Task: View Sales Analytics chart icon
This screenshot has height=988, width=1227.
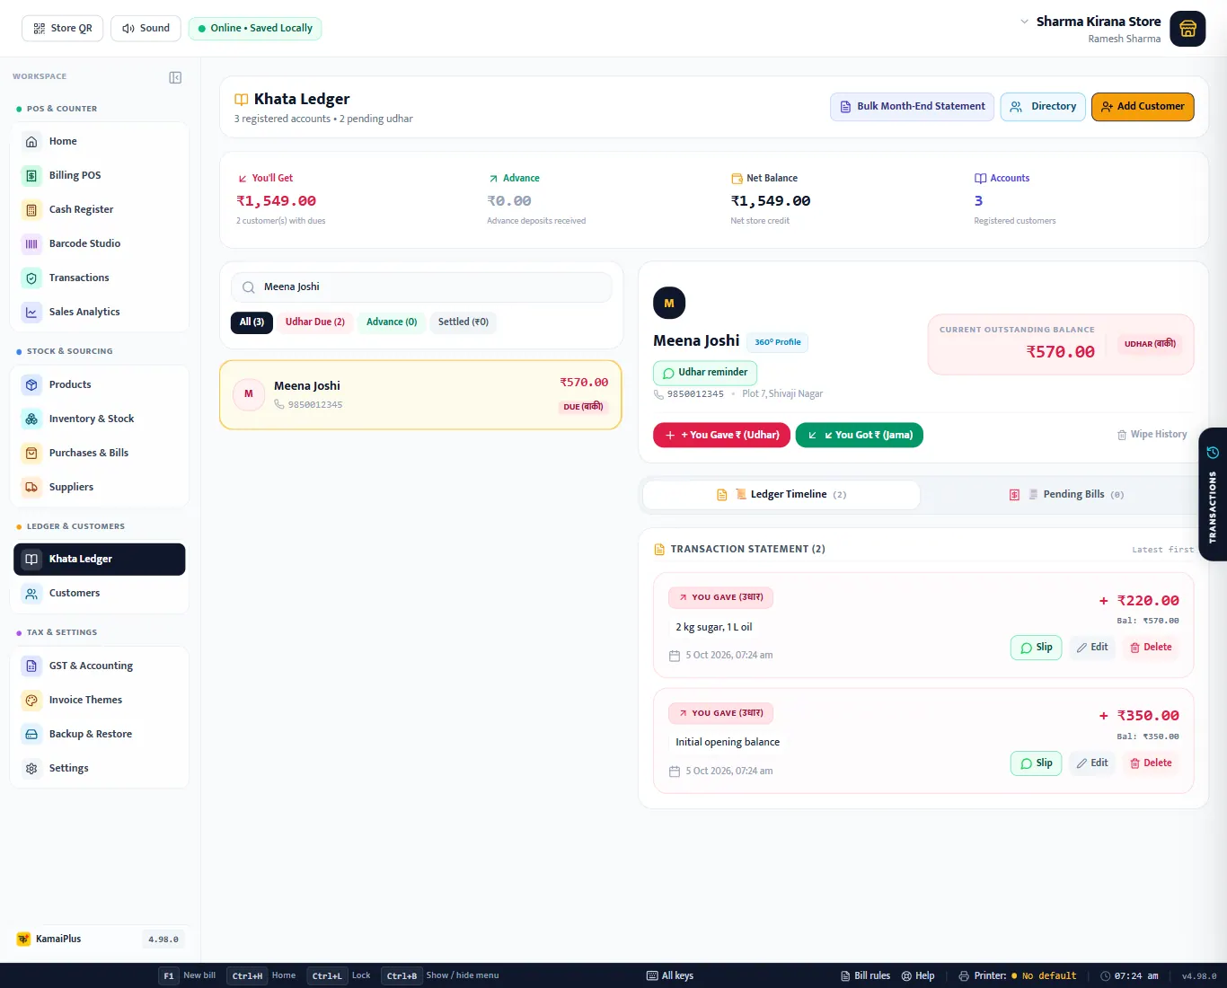Action: 31,312
